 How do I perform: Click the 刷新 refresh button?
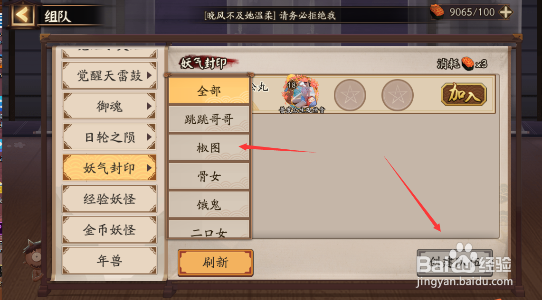tap(215, 263)
